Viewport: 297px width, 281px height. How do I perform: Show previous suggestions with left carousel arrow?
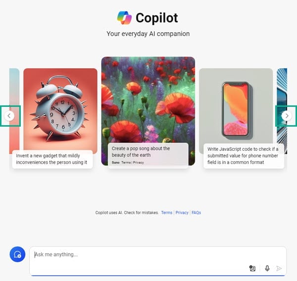pos(9,116)
